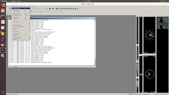
Task: Open the Edit menu
Action: (x=10, y=7)
